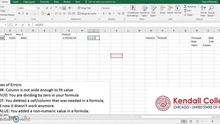Viewport: 220px width, 124px height.
Task: Click Merge & Center button
Action: pos(87,13)
